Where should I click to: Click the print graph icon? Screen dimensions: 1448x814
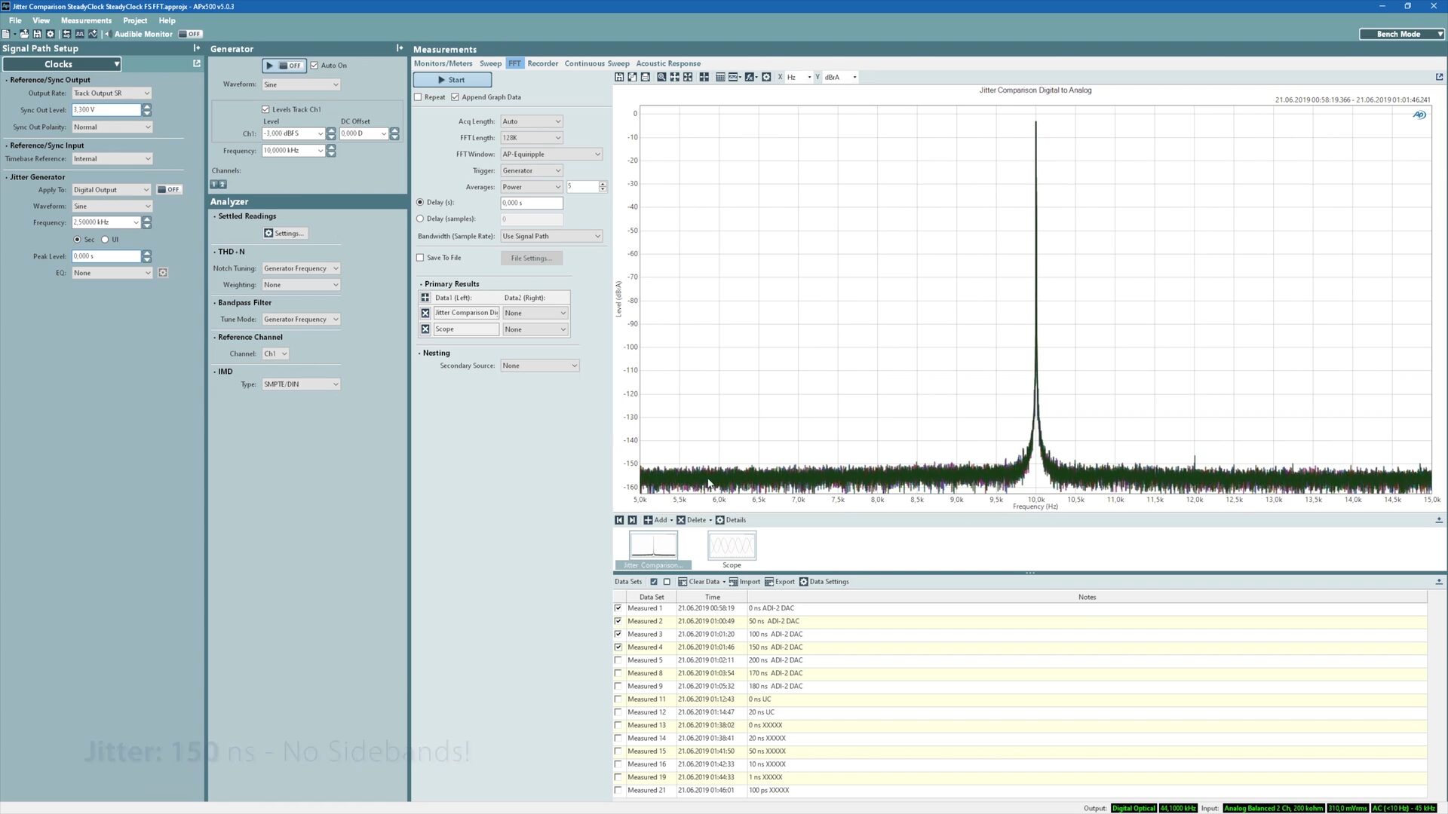coord(646,77)
